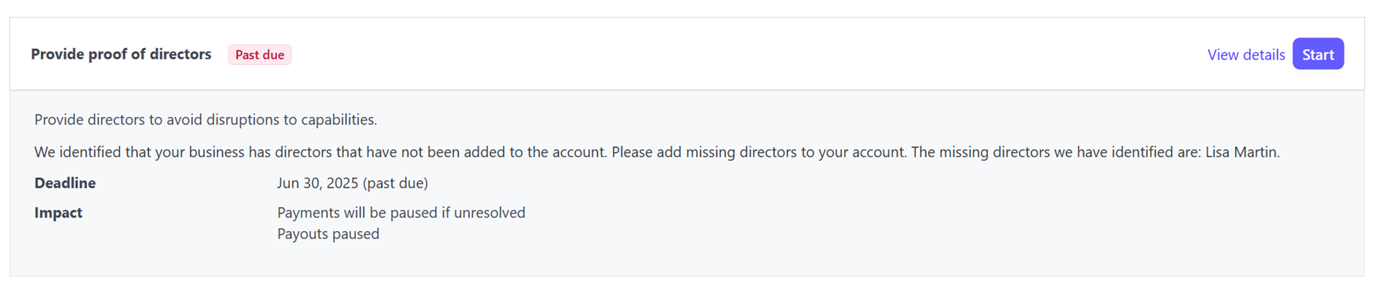Click the word 'account' before 'Please add'
The width and height of the screenshot is (1382, 284).
pos(579,152)
